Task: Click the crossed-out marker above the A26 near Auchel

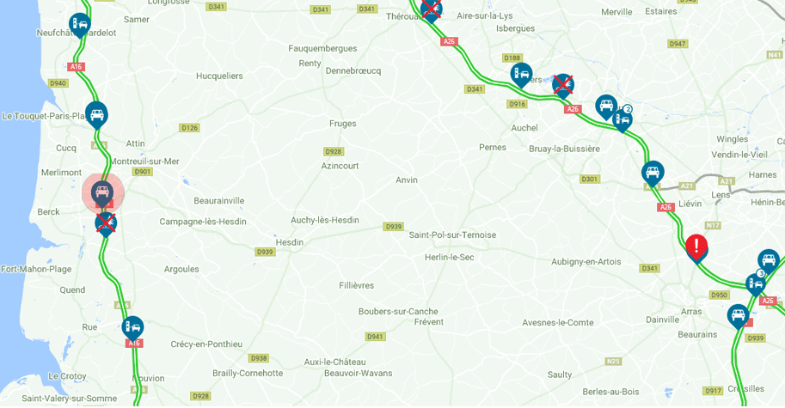Action: tap(563, 86)
